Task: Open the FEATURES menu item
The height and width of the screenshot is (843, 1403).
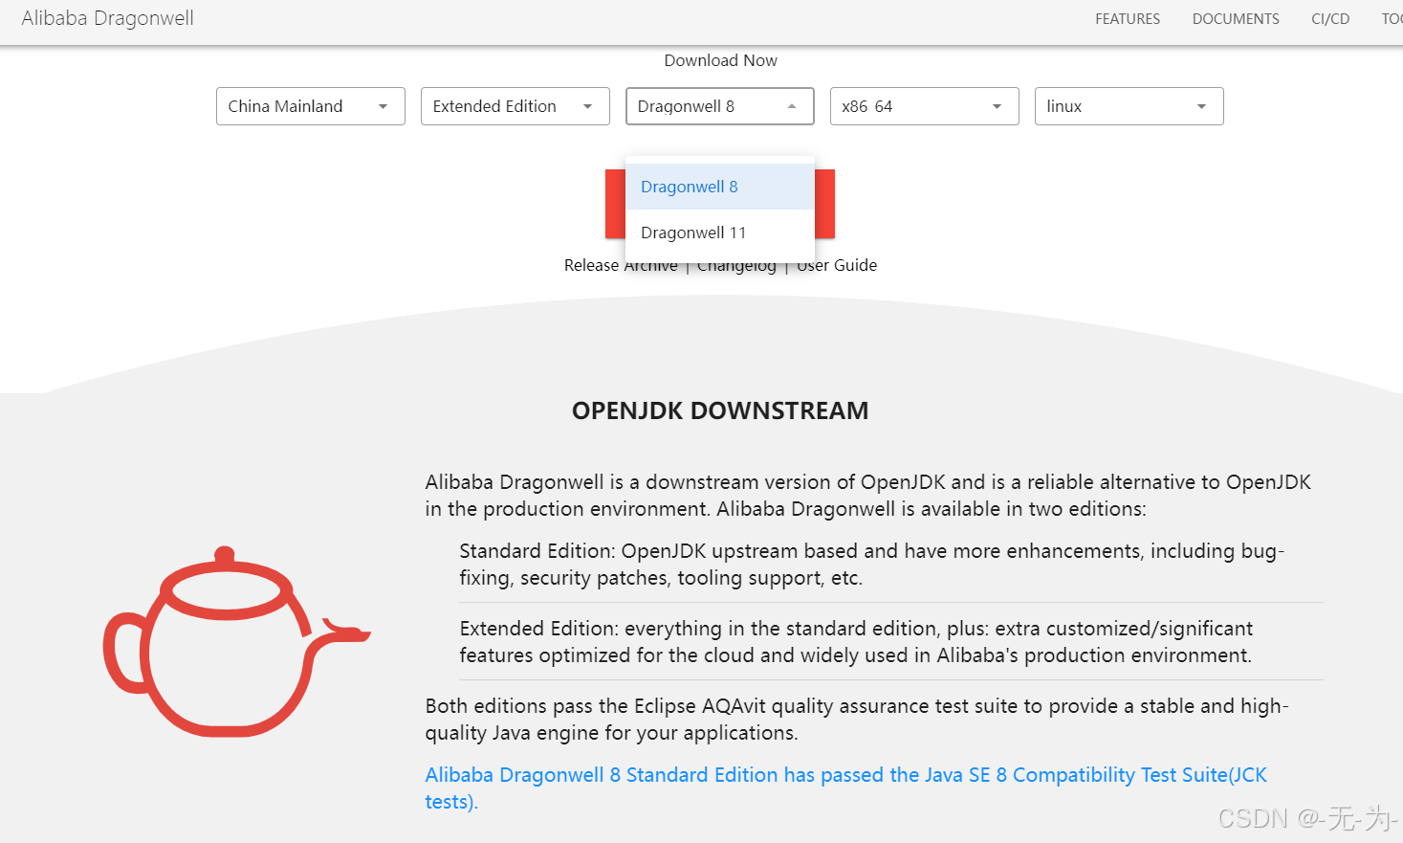Action: coord(1127,18)
